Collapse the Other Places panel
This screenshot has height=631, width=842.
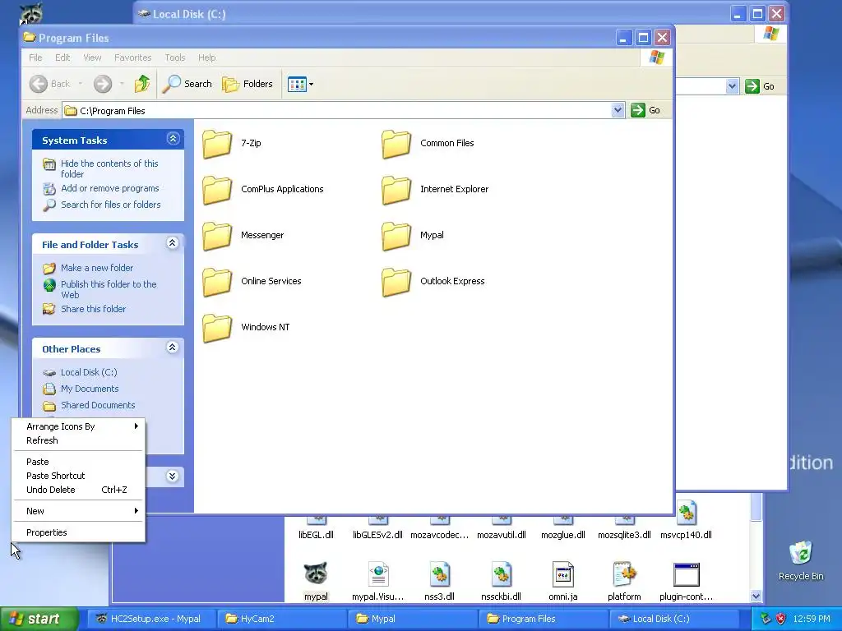pos(173,348)
